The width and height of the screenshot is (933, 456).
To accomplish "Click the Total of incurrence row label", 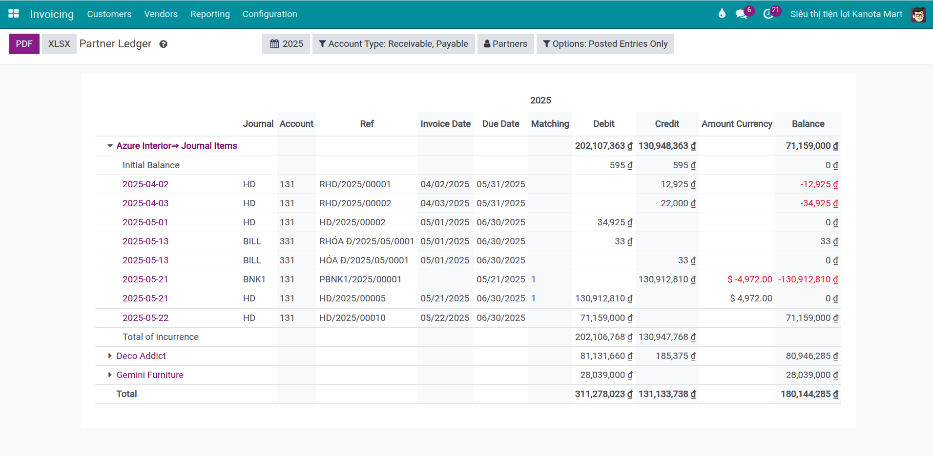I will [x=161, y=337].
